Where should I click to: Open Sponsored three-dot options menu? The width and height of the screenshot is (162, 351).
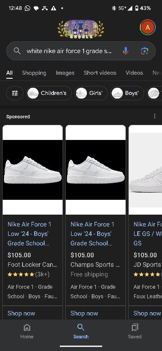coord(155,116)
